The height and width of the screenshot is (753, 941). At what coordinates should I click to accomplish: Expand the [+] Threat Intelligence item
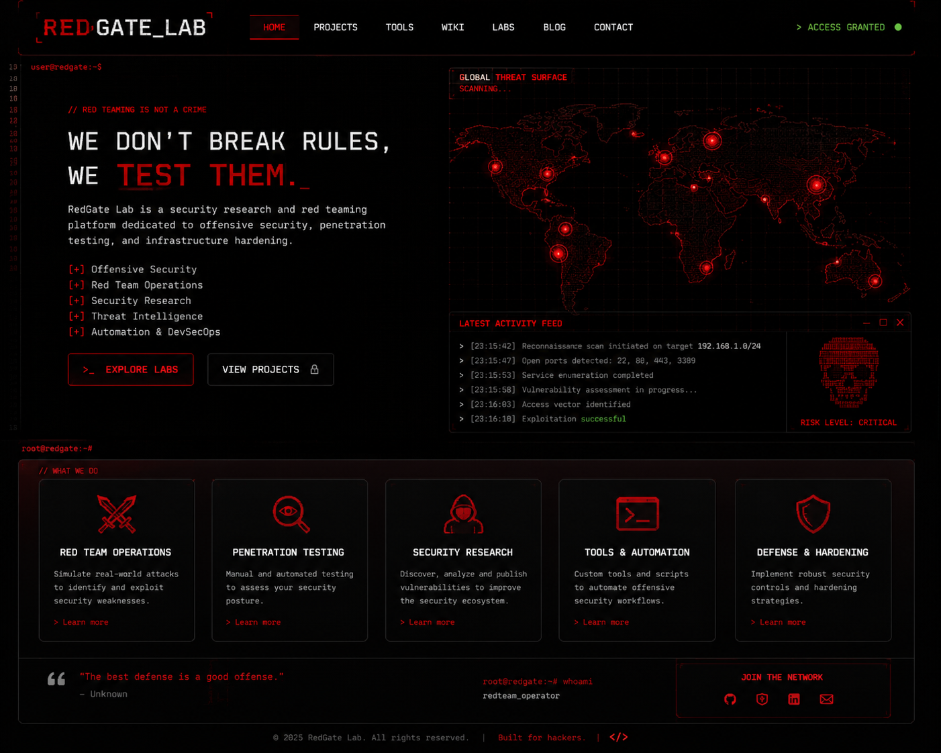click(136, 316)
